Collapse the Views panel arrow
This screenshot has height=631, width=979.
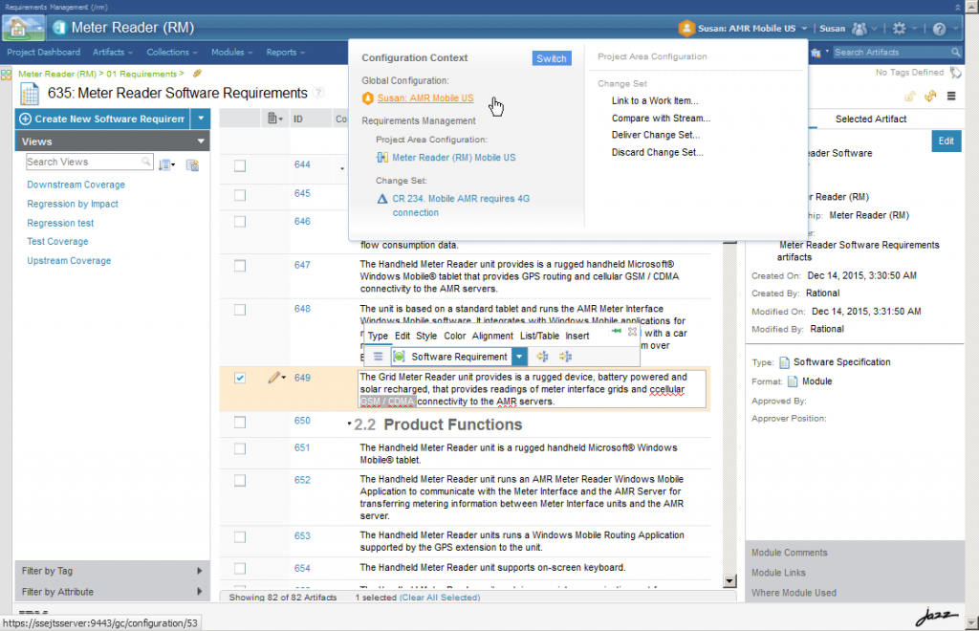click(x=201, y=141)
